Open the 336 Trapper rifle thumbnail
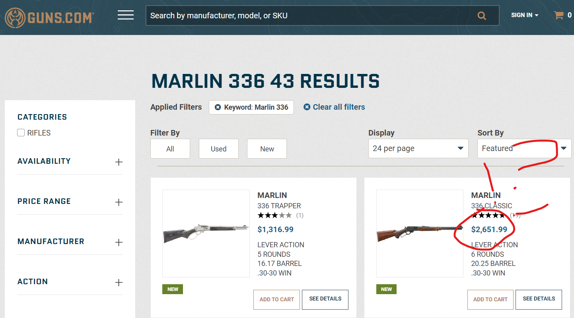 206,233
